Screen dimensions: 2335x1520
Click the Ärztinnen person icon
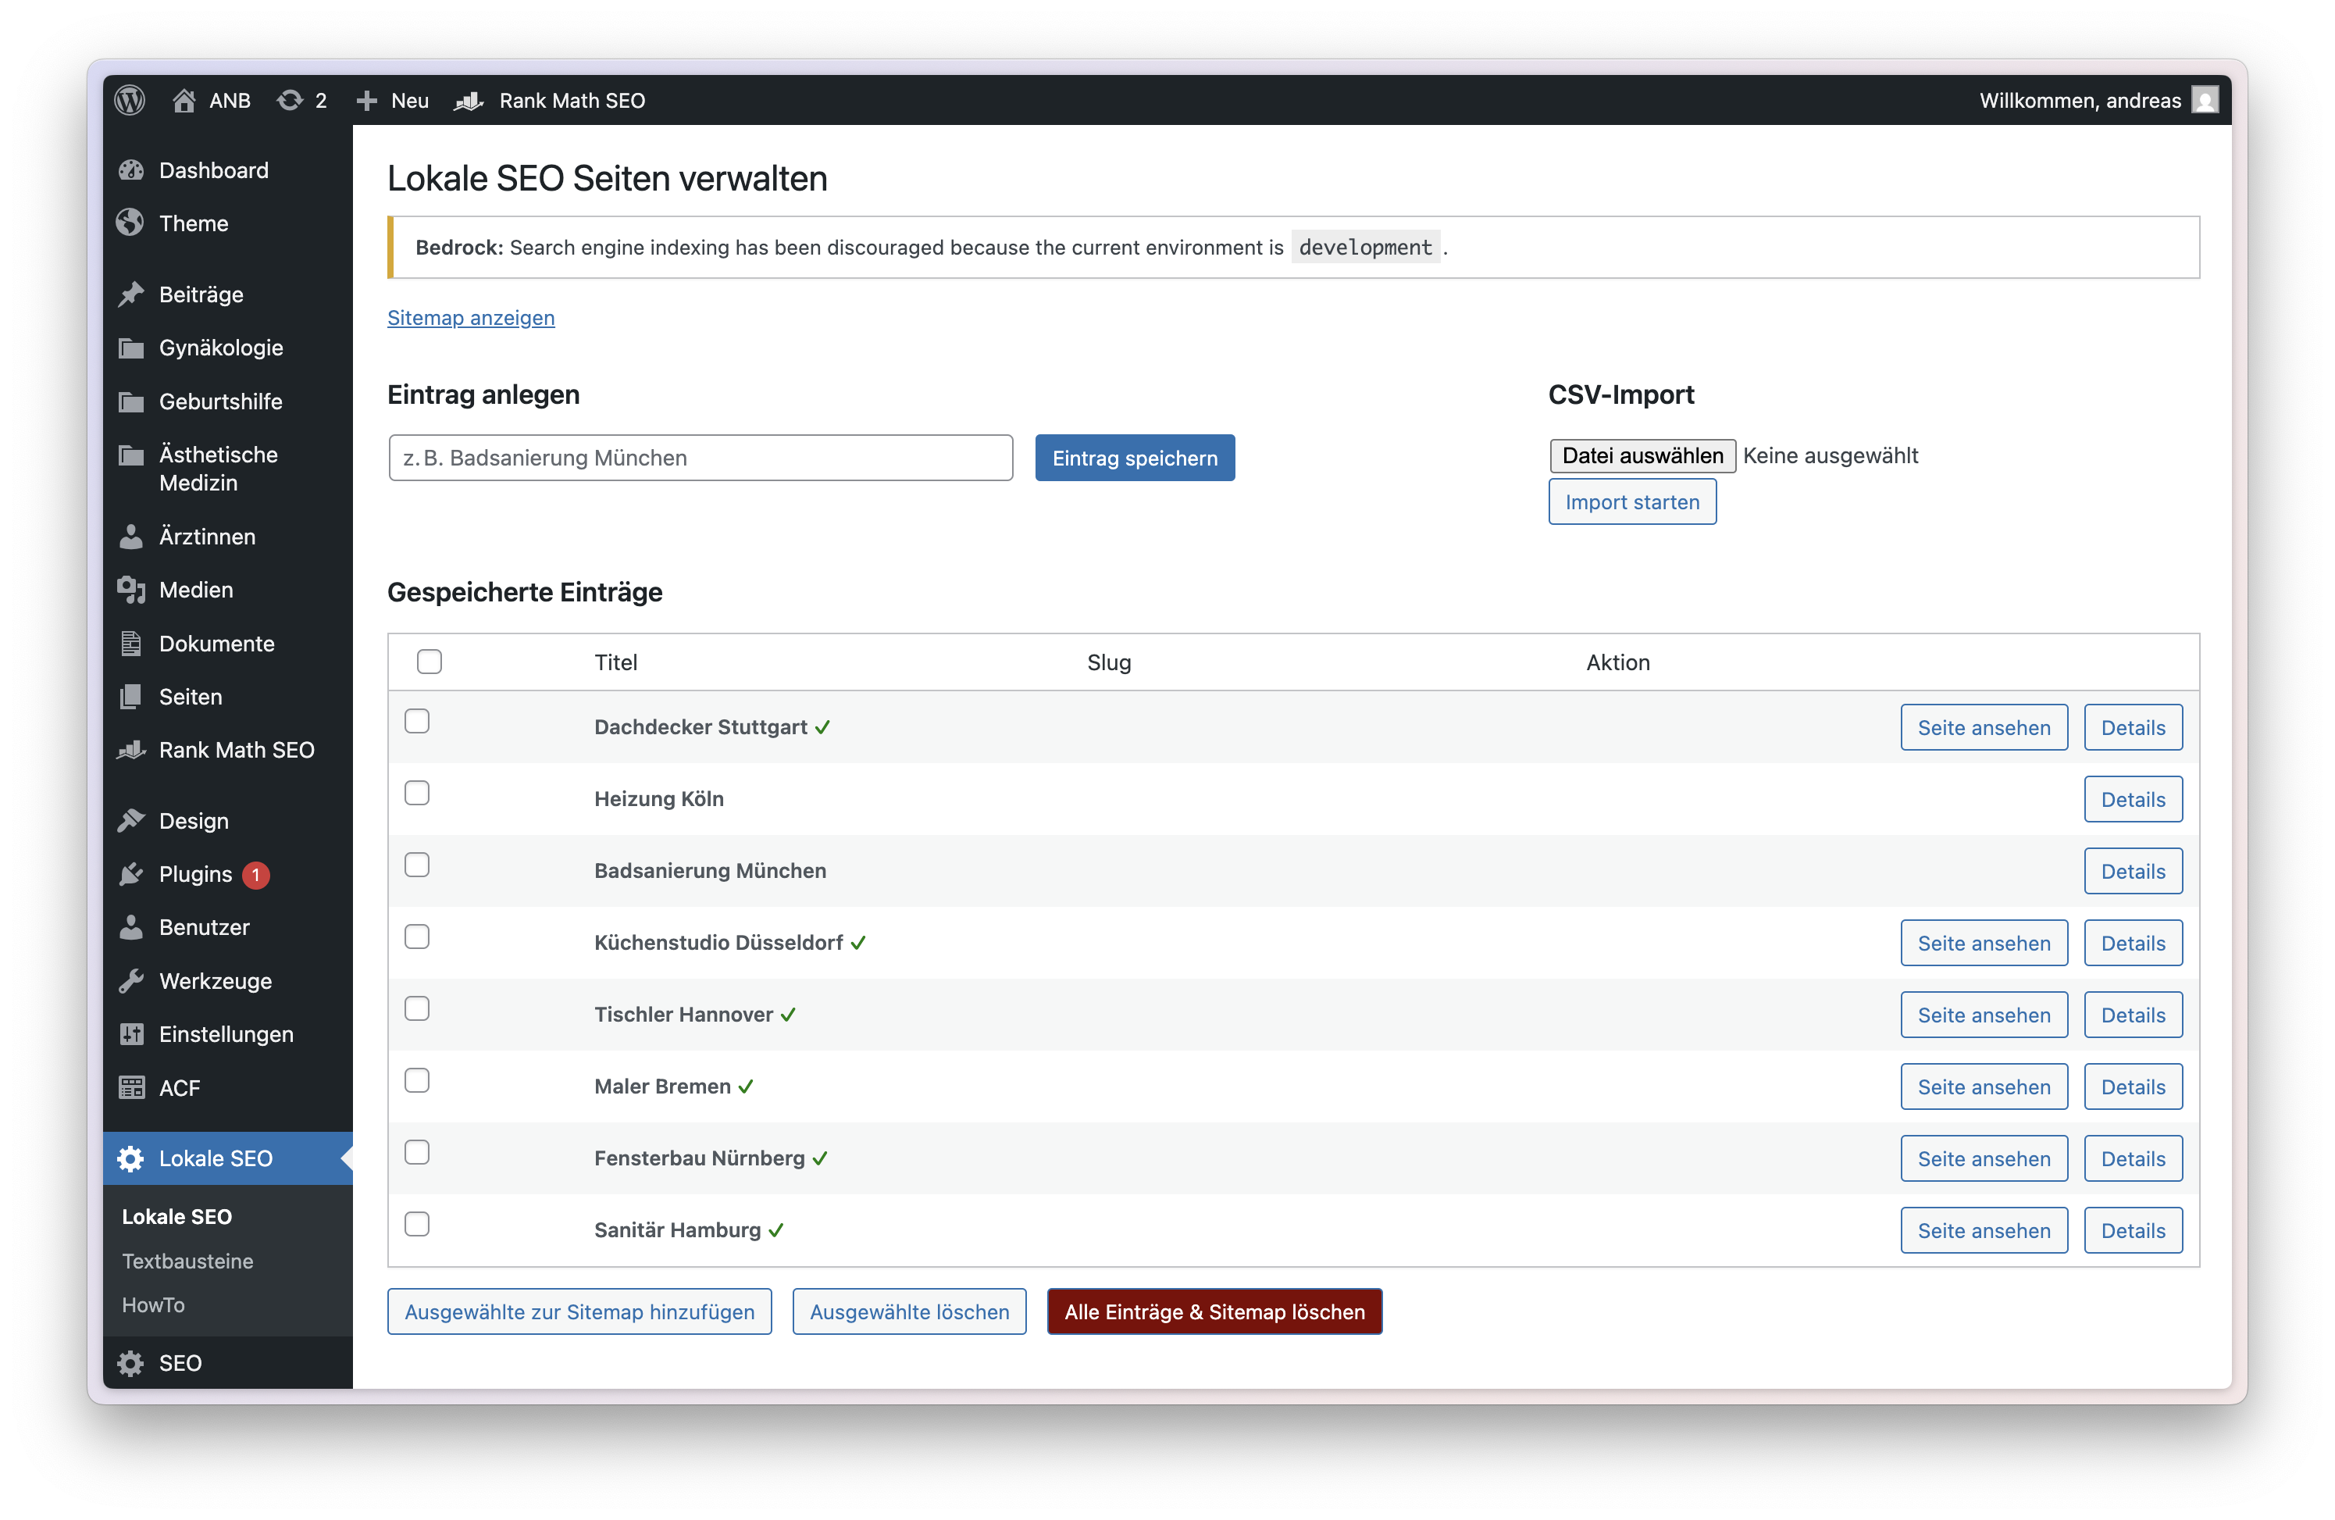tap(131, 537)
